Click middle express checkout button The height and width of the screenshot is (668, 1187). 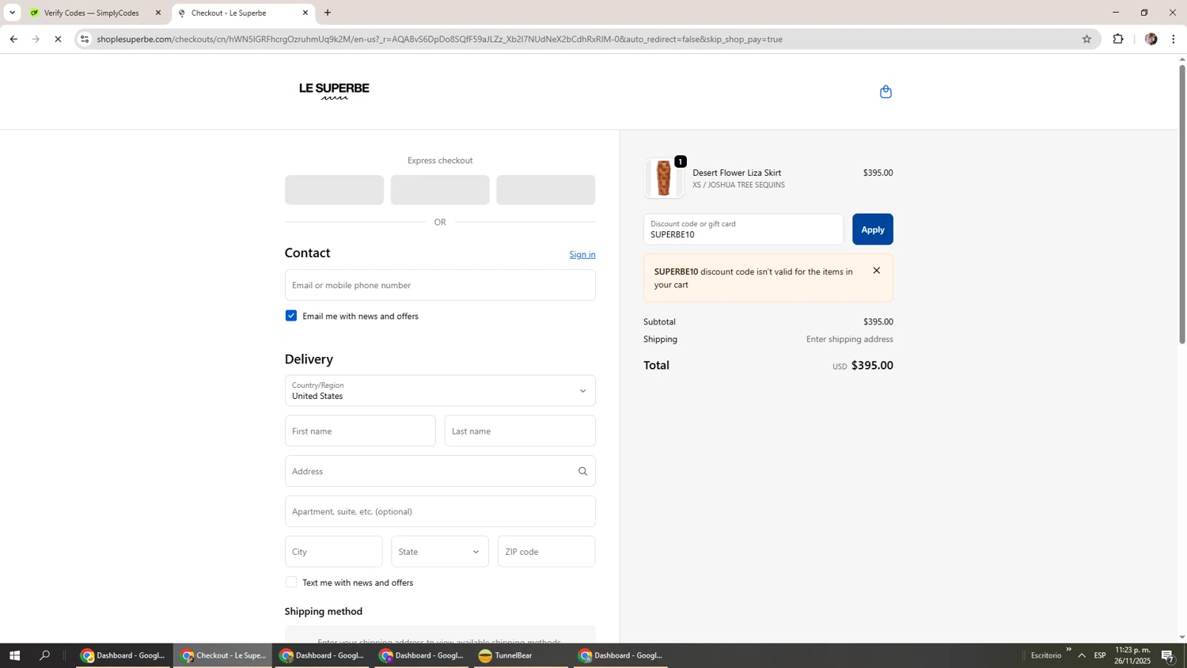pos(440,190)
